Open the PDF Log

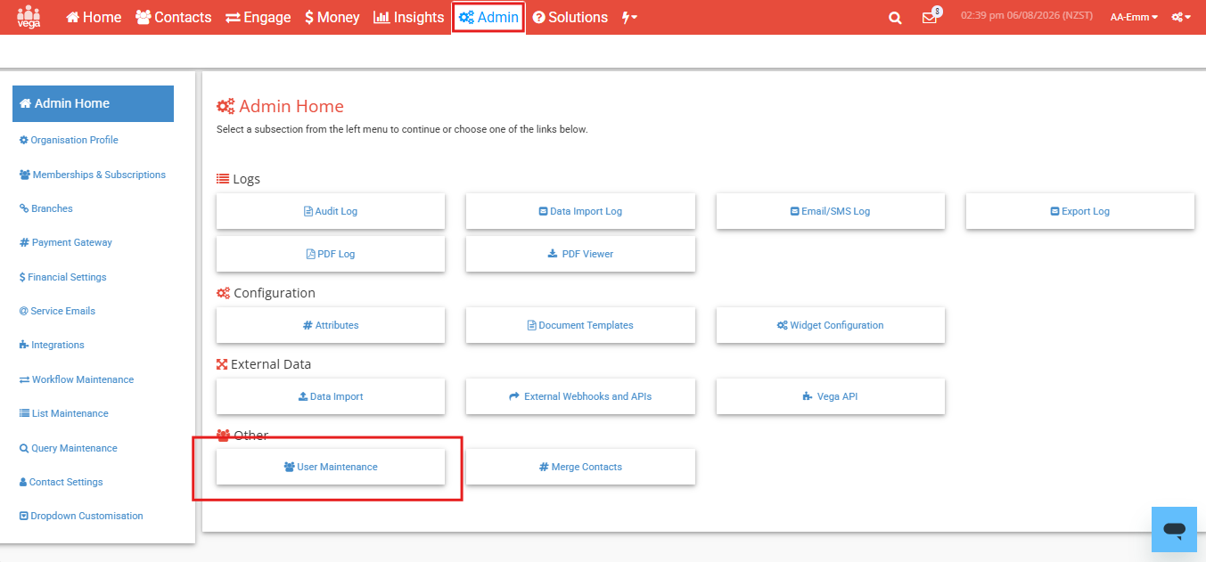pos(331,254)
